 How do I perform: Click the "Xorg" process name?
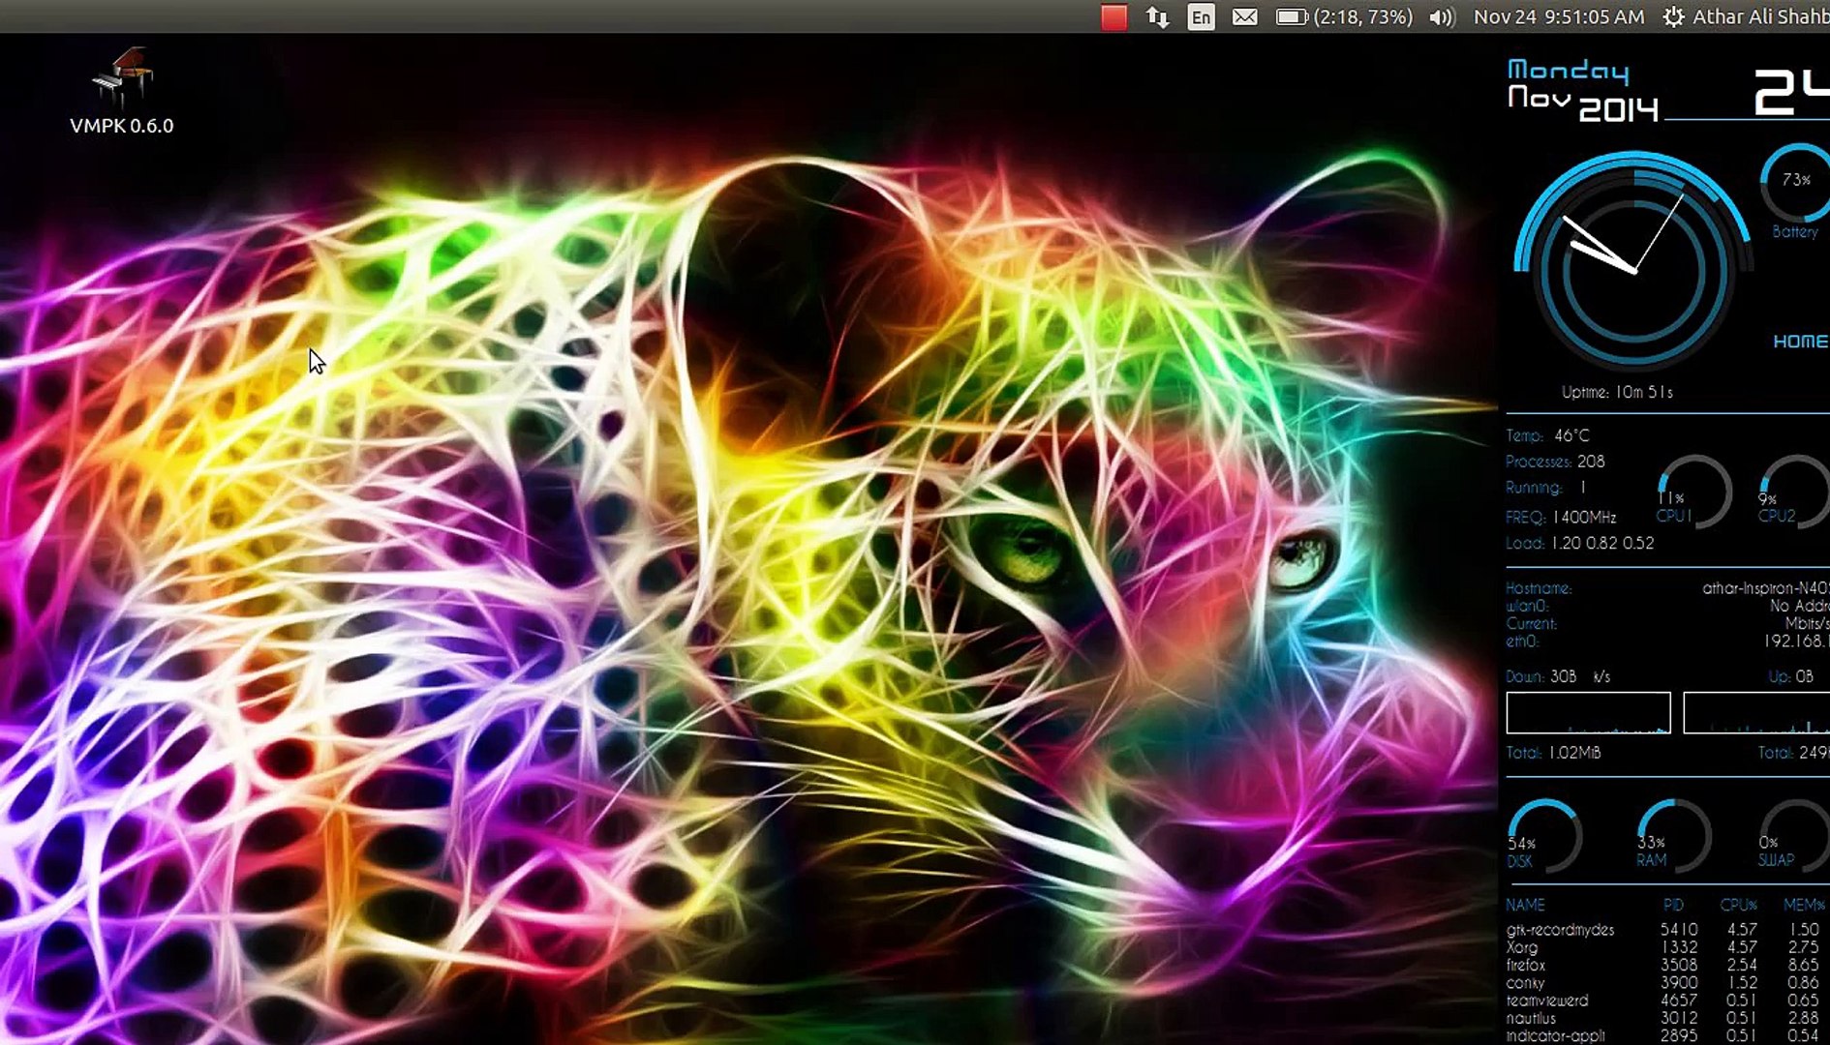[x=1521, y=947]
